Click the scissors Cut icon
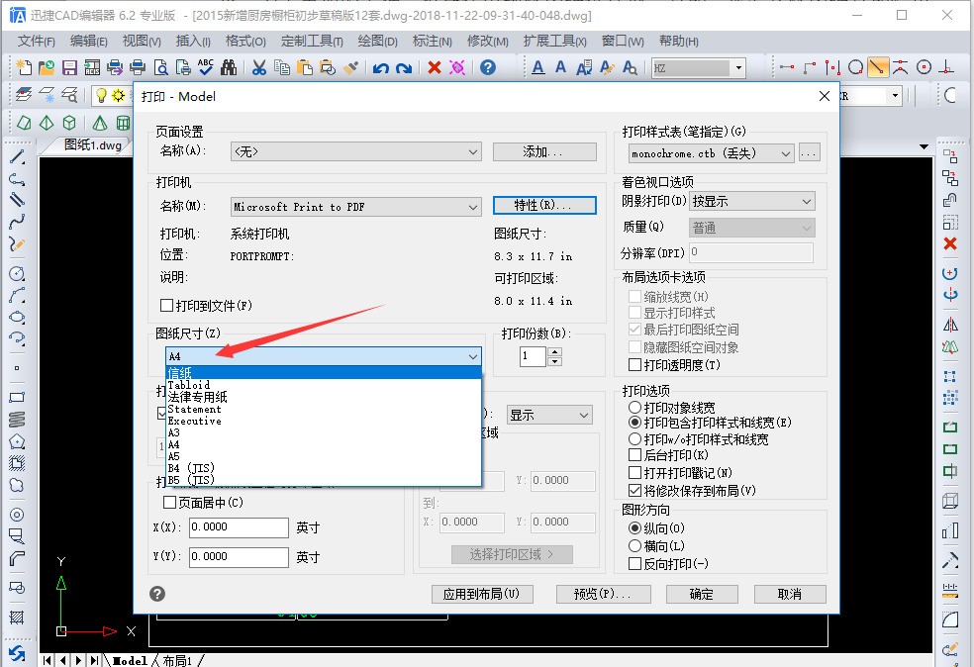This screenshot has height=667, width=974. click(259, 67)
